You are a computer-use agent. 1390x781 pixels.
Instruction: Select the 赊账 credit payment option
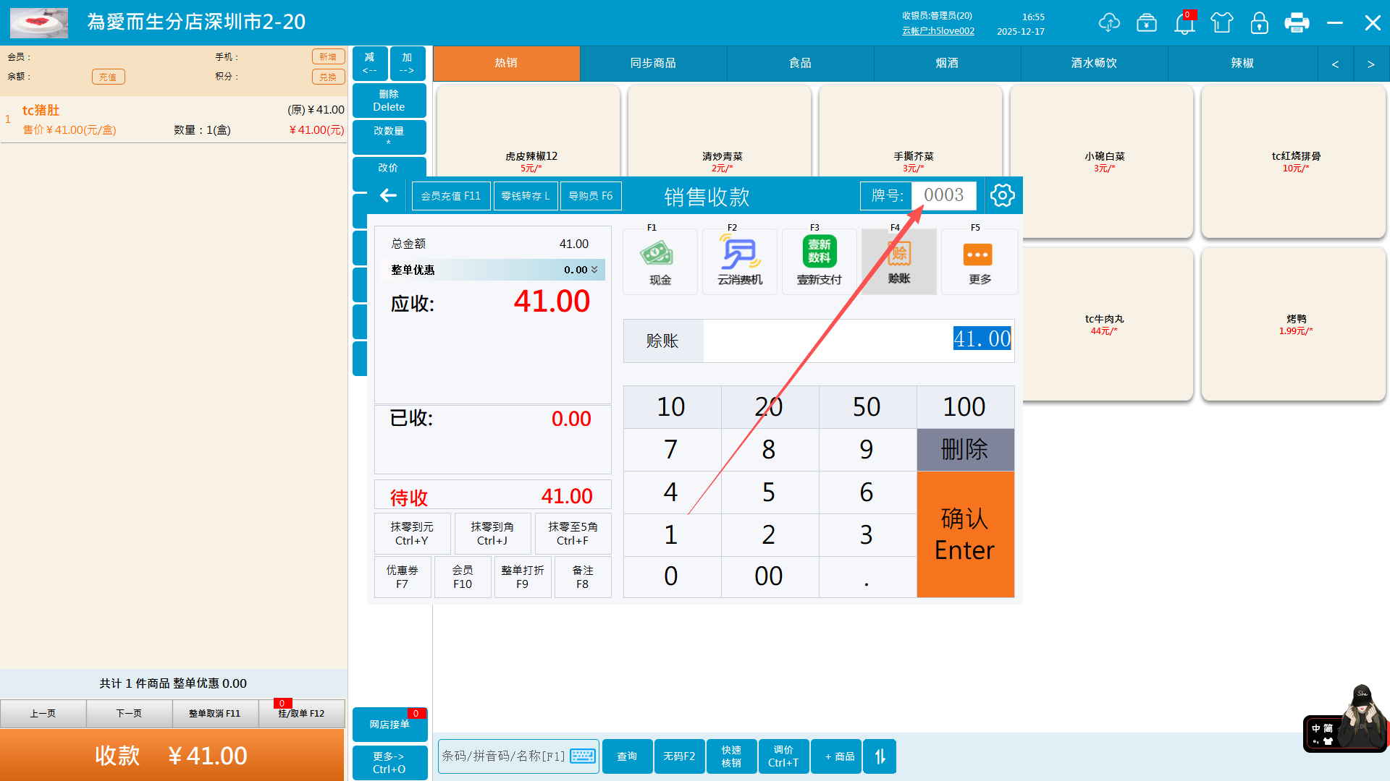pos(898,261)
